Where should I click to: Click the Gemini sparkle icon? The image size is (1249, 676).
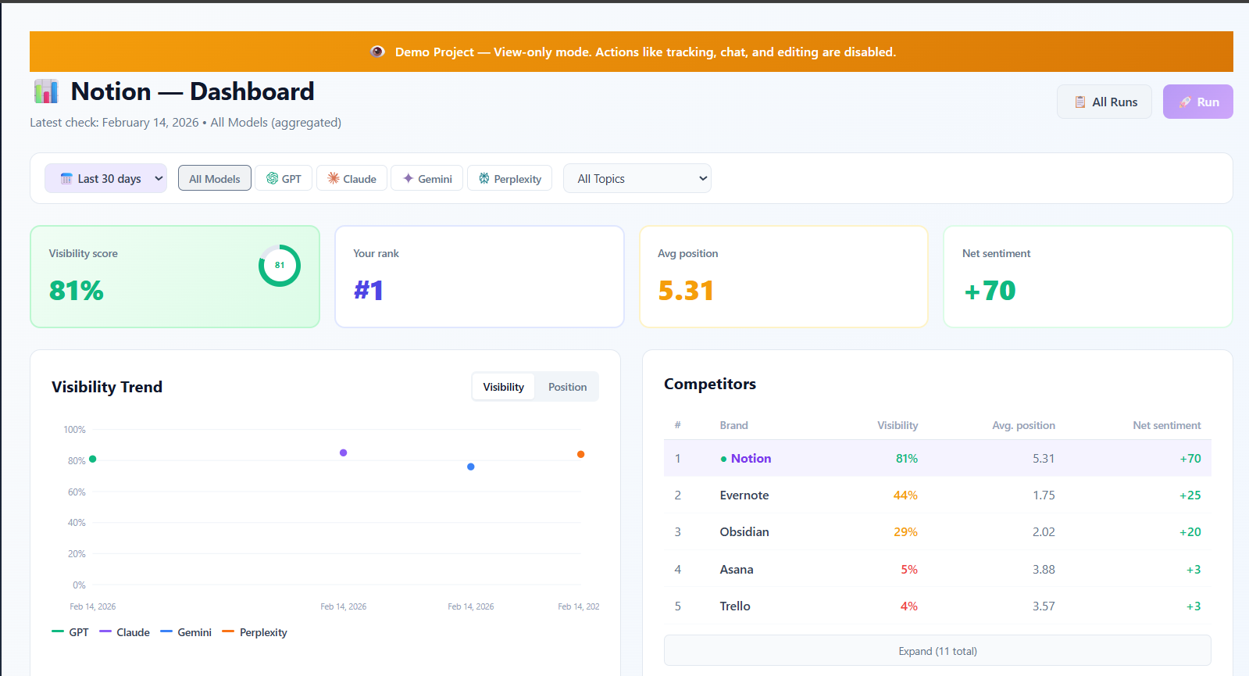[x=408, y=178]
